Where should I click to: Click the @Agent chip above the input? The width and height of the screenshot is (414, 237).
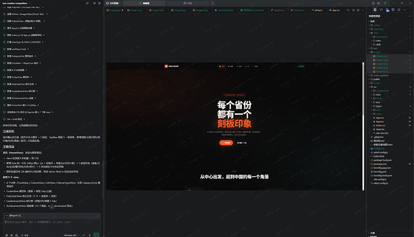(x=13, y=215)
